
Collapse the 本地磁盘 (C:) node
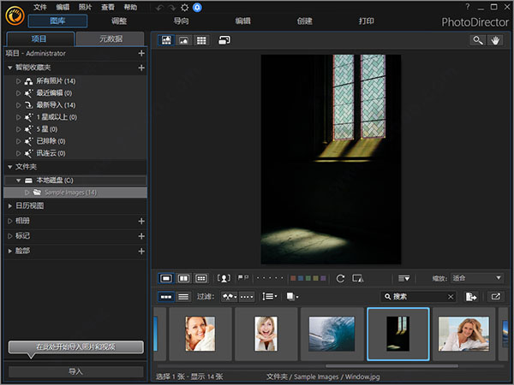point(18,181)
